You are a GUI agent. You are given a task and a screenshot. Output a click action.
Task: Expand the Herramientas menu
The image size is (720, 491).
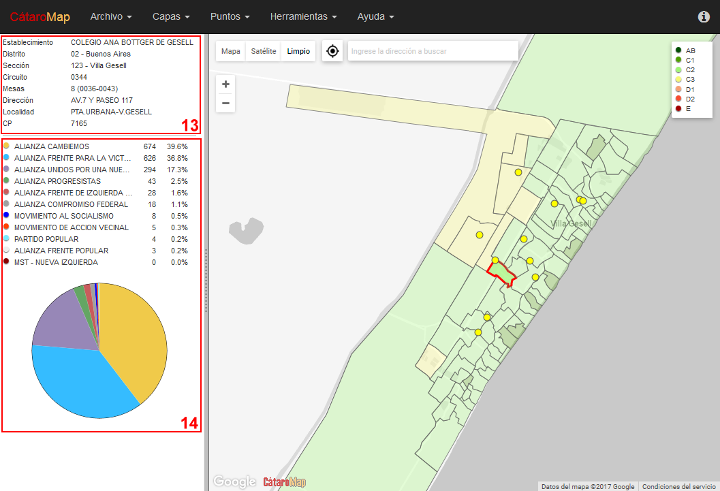pyautogui.click(x=303, y=16)
